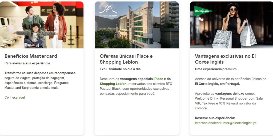The image size is (273, 136).
Task: Open the Mastercard family airport photo
Action: [42, 25]
